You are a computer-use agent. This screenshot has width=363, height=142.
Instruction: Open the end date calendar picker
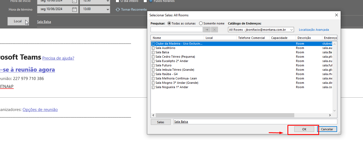pos(74,10)
